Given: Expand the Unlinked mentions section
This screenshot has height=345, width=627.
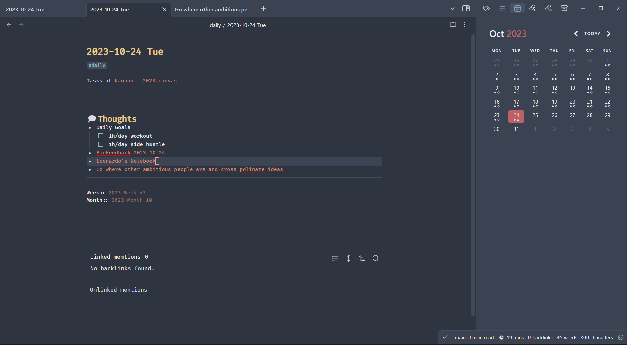Looking at the screenshot, I should pos(118,290).
